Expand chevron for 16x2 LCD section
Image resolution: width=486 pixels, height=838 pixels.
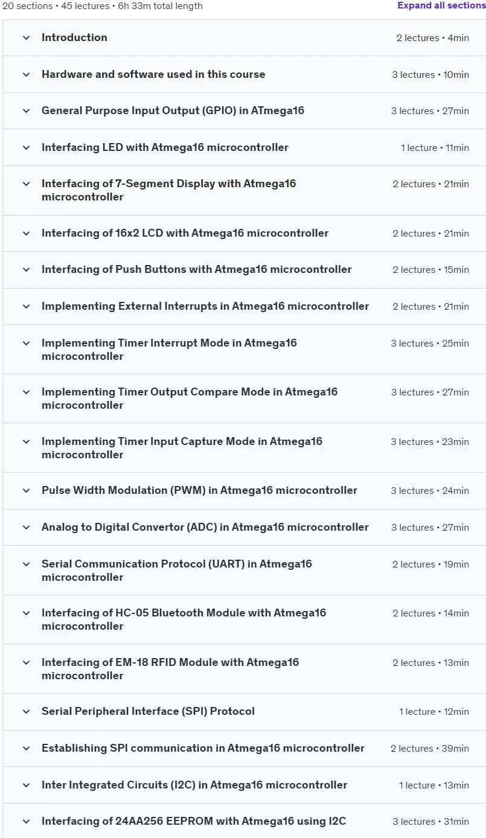point(26,233)
